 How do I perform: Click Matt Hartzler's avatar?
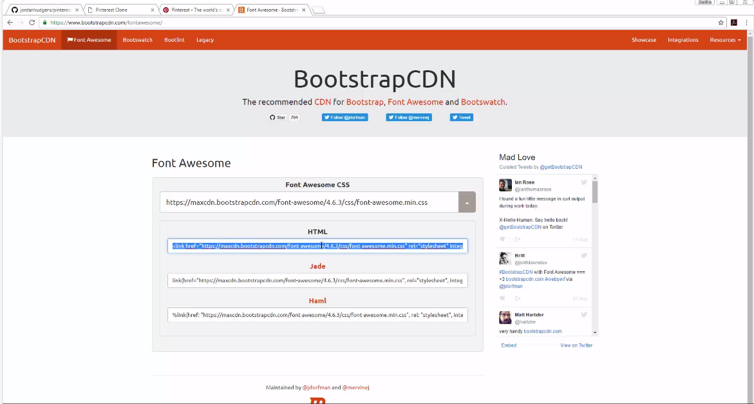coord(505,318)
